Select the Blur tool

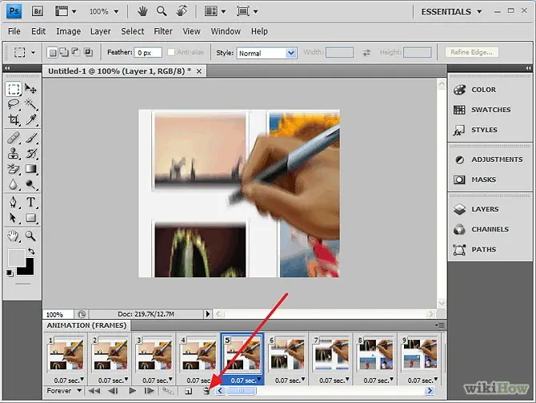pos(14,184)
